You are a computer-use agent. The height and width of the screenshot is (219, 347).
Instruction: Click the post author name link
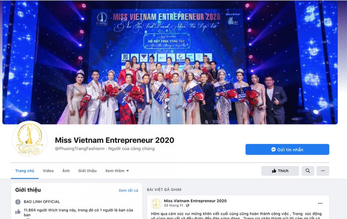(x=195, y=201)
